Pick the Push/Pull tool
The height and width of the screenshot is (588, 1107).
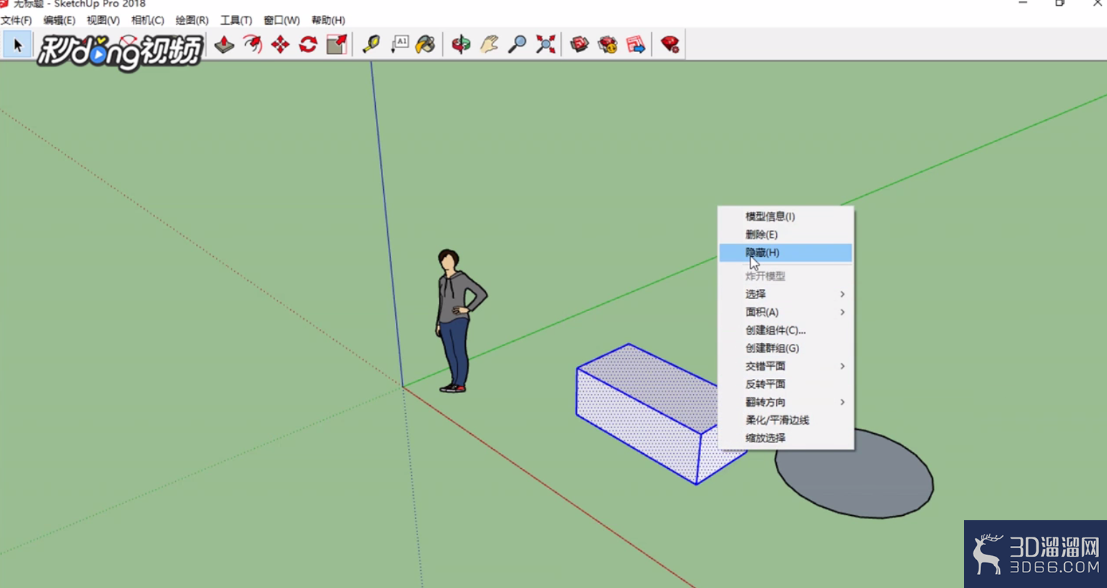224,44
